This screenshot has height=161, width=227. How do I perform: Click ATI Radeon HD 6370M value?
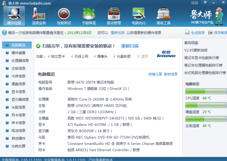click(x=100, y=124)
